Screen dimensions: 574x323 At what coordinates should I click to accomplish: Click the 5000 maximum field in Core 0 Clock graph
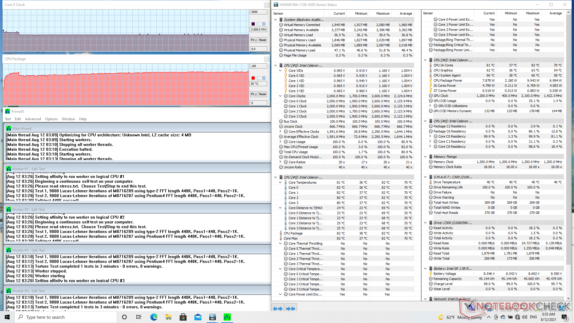tap(259, 12)
